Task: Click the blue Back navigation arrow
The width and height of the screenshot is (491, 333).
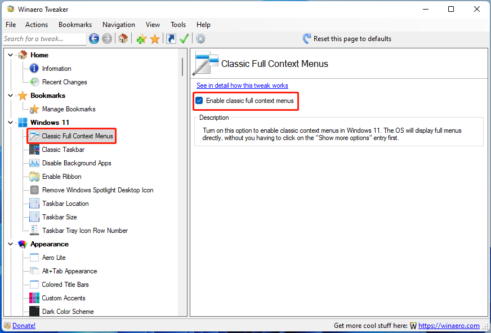Action: (94, 39)
